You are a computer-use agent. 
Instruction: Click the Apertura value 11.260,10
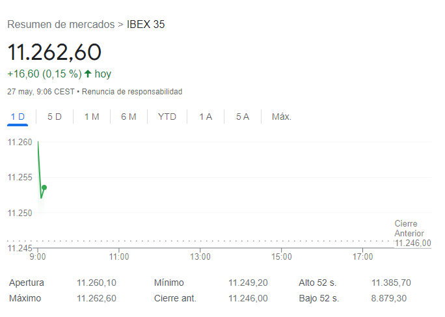point(96,283)
